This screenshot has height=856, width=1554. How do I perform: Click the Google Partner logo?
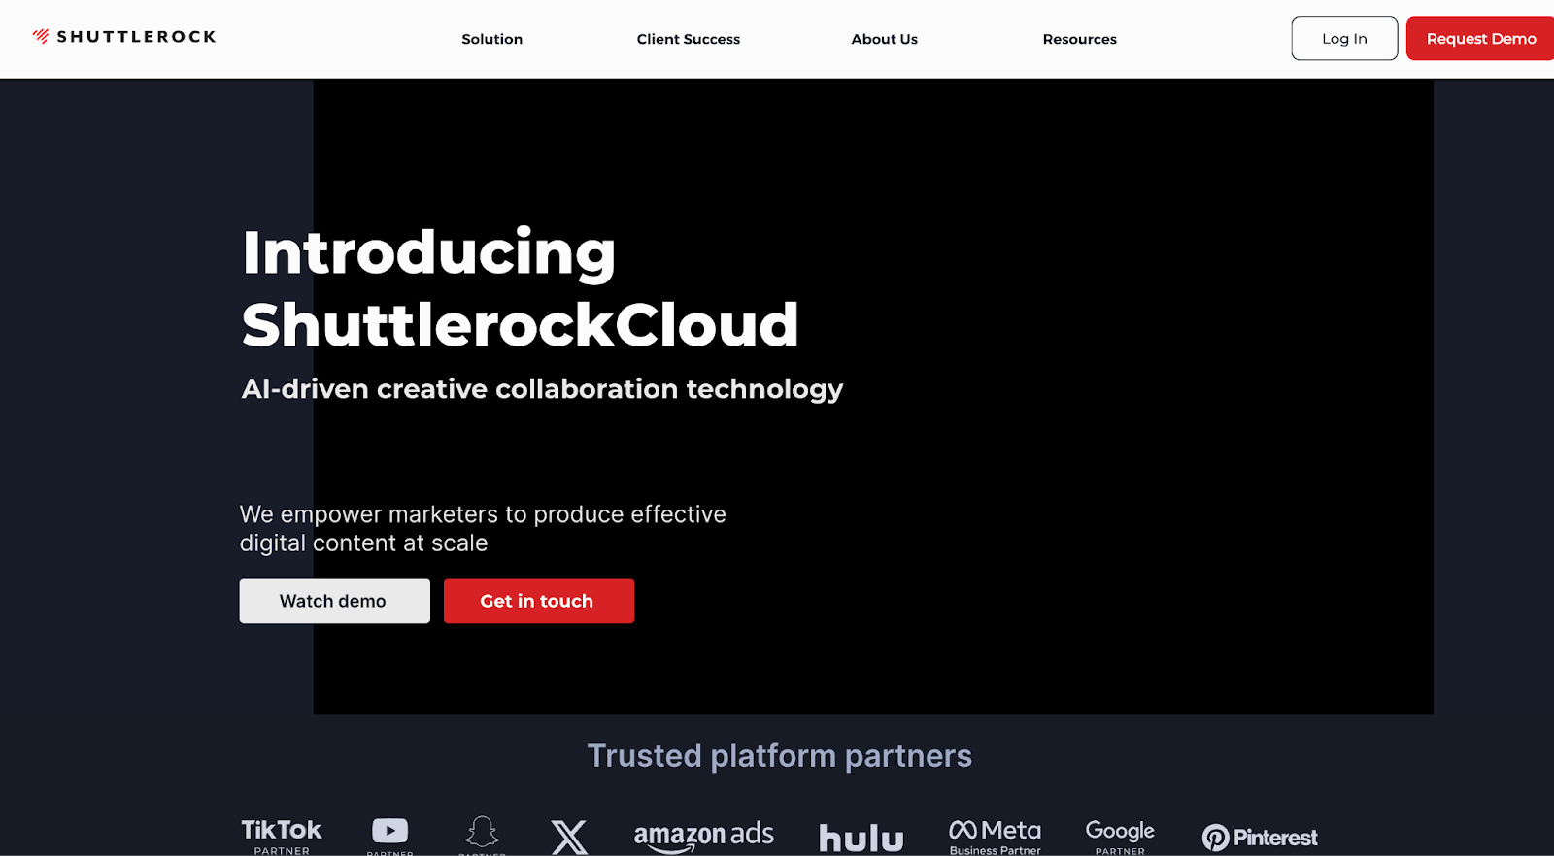[x=1120, y=837]
